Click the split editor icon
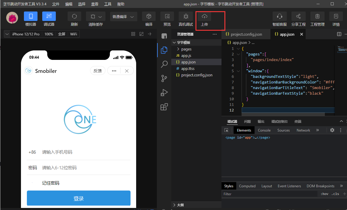The image size is (347, 210). click(x=339, y=34)
